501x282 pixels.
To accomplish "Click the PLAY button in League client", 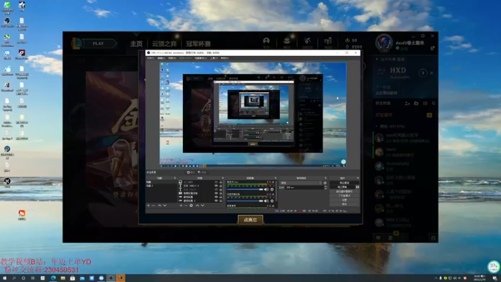I will 98,43.
